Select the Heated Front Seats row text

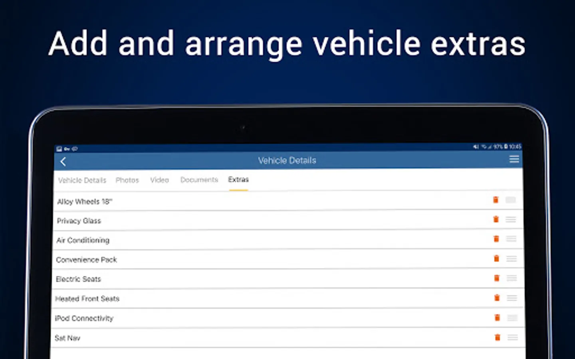87,299
